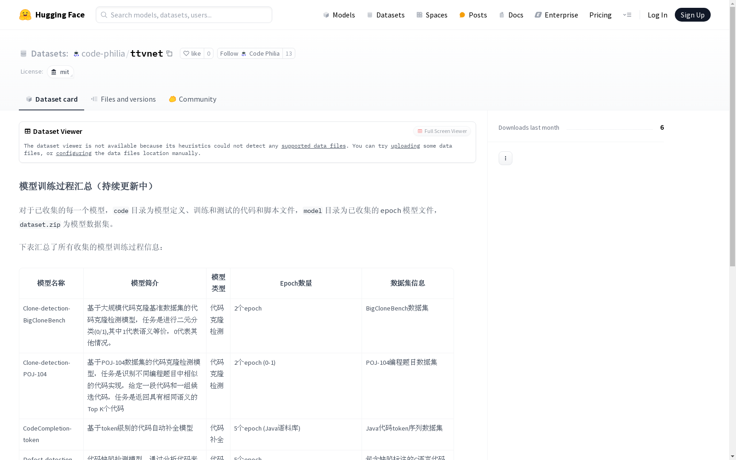Click 基于token级别的代码自动补全模型 cell
Screen dimensions: 736x460
(x=145, y=434)
